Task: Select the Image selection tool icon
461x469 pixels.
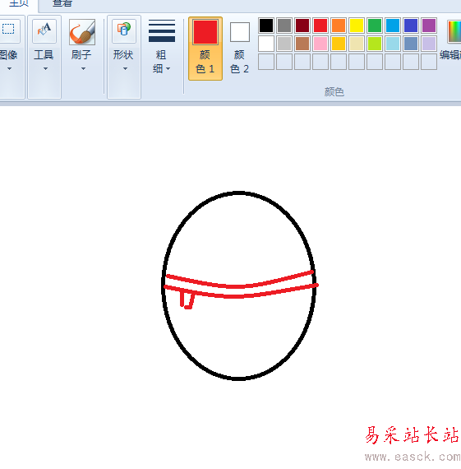Action: 8,30
